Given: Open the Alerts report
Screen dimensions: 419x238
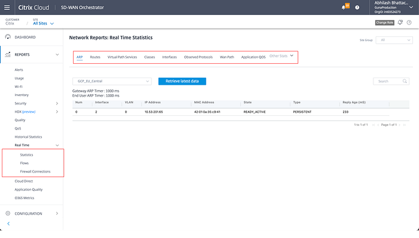Looking at the screenshot, I should coord(19,70).
